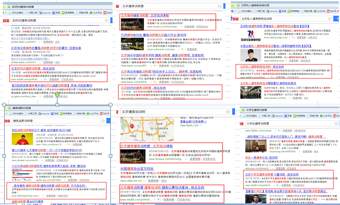
Task: Open 公众平台 bookmark in 封闭式健身训练营 window
Action: (96, 13)
